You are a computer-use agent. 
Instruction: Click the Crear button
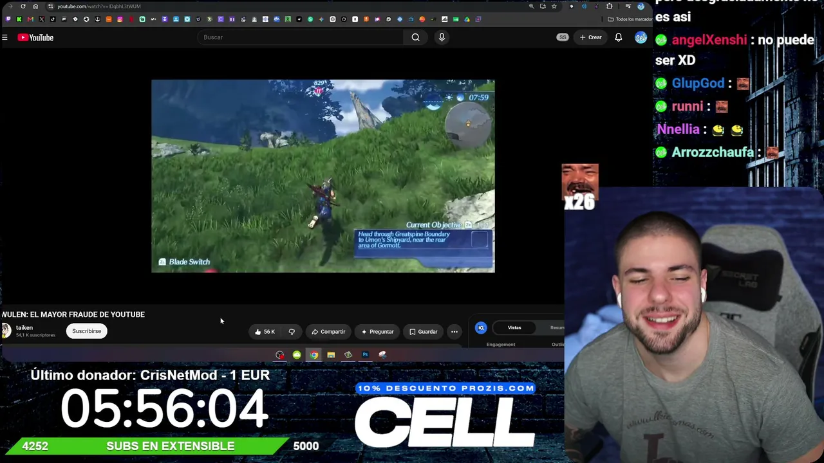point(590,37)
